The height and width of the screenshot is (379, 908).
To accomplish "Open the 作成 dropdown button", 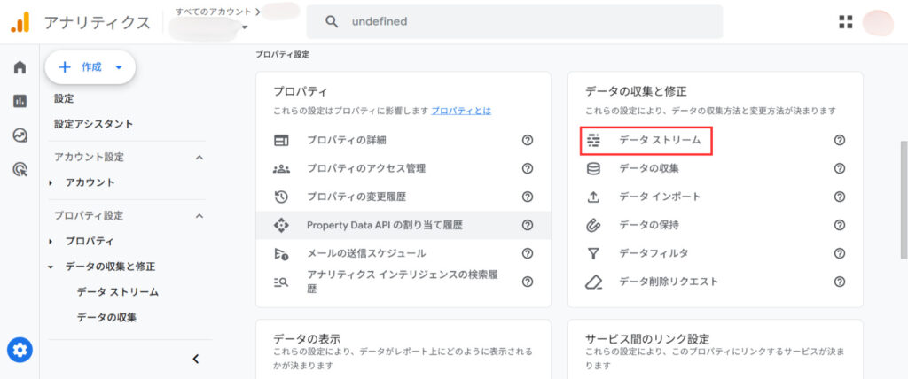I will point(90,67).
